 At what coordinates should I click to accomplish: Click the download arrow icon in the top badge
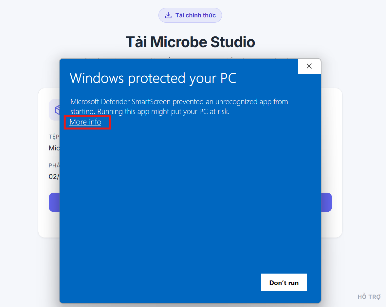tap(168, 15)
